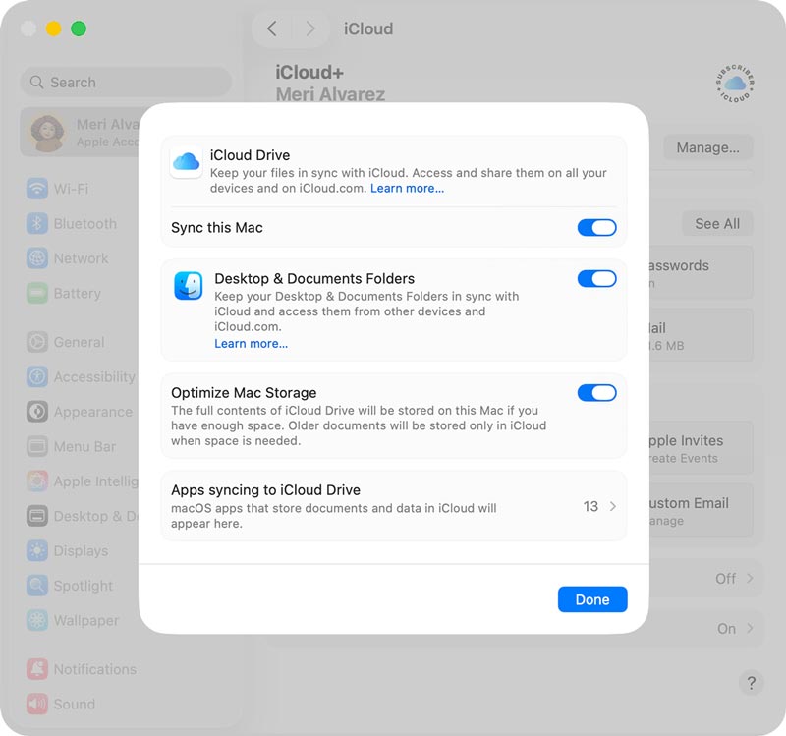This screenshot has height=736, width=786.
Task: Open help with the question mark button
Action: (751, 682)
